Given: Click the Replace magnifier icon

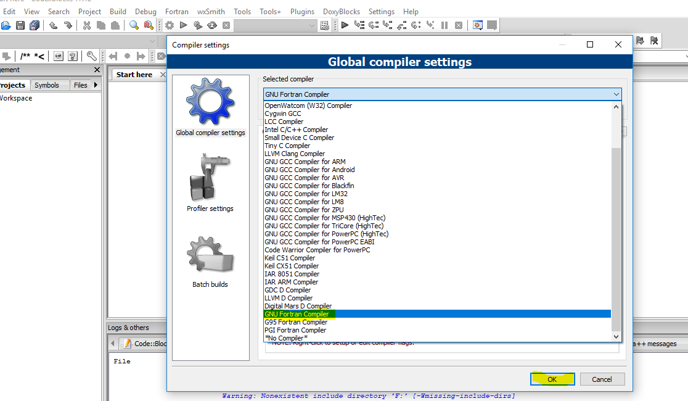Looking at the screenshot, I should 149,25.
